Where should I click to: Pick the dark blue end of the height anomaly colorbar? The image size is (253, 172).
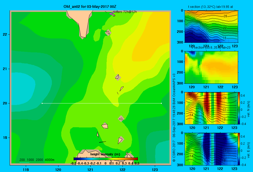[x=75, y=159]
